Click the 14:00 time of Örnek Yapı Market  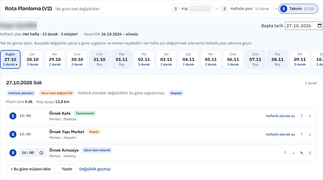(x=25, y=134)
